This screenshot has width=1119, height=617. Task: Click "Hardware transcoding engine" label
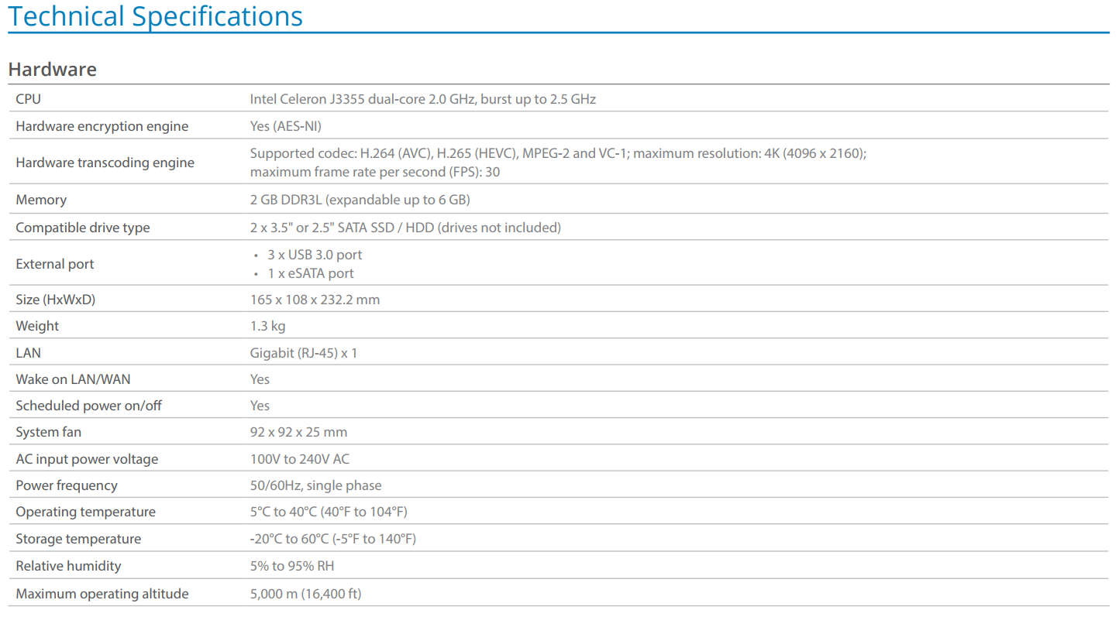pos(105,163)
